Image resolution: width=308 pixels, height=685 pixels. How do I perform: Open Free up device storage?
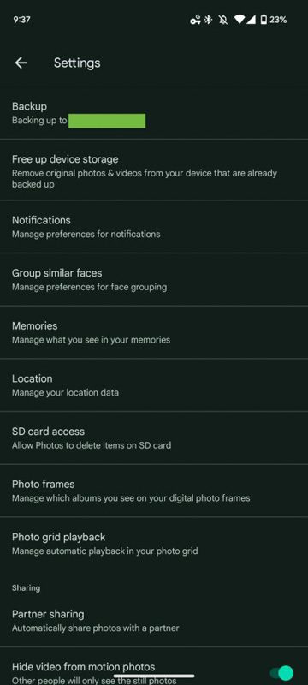[x=154, y=170]
